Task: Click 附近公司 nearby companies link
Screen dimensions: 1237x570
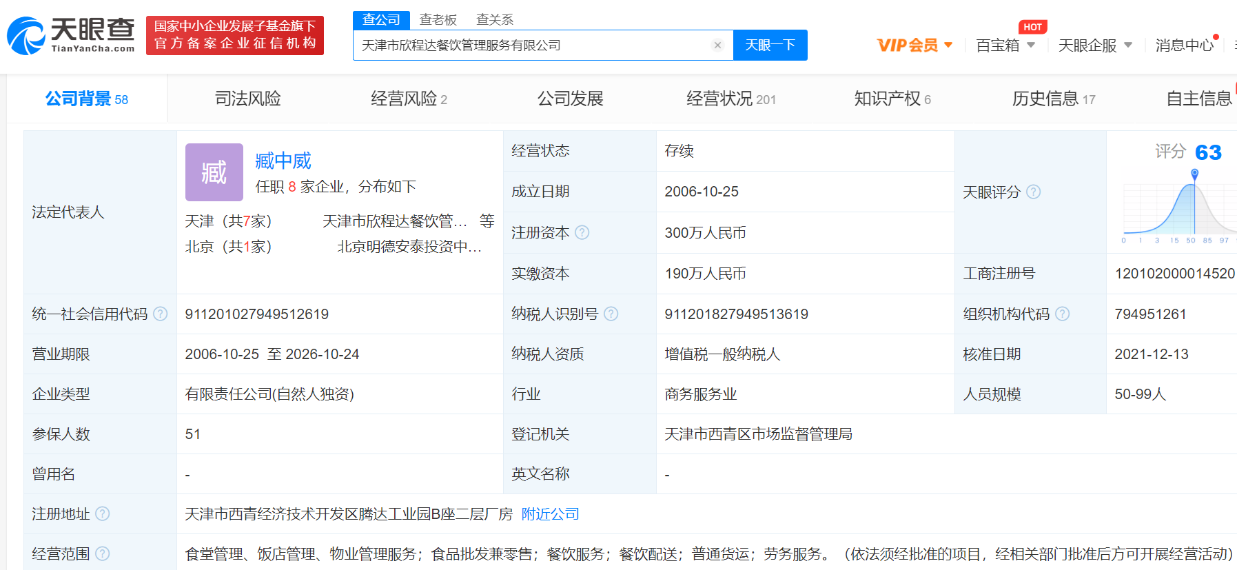Action: (551, 513)
